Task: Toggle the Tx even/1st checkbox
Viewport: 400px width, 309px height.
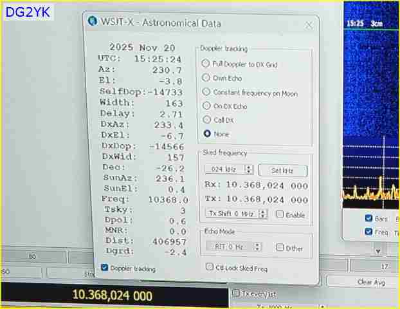Action: pos(235,294)
